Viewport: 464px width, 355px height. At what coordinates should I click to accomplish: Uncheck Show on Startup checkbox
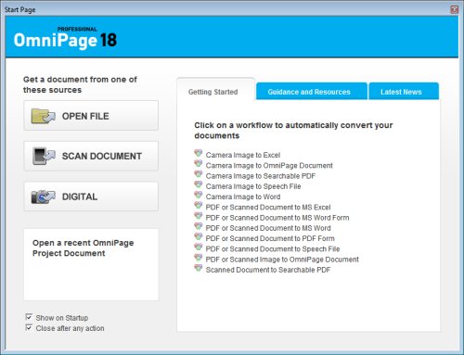pos(29,317)
